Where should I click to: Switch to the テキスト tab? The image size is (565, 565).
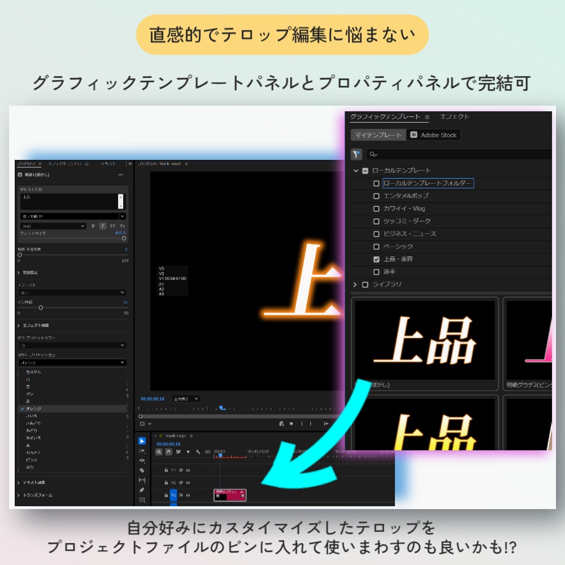[108, 164]
